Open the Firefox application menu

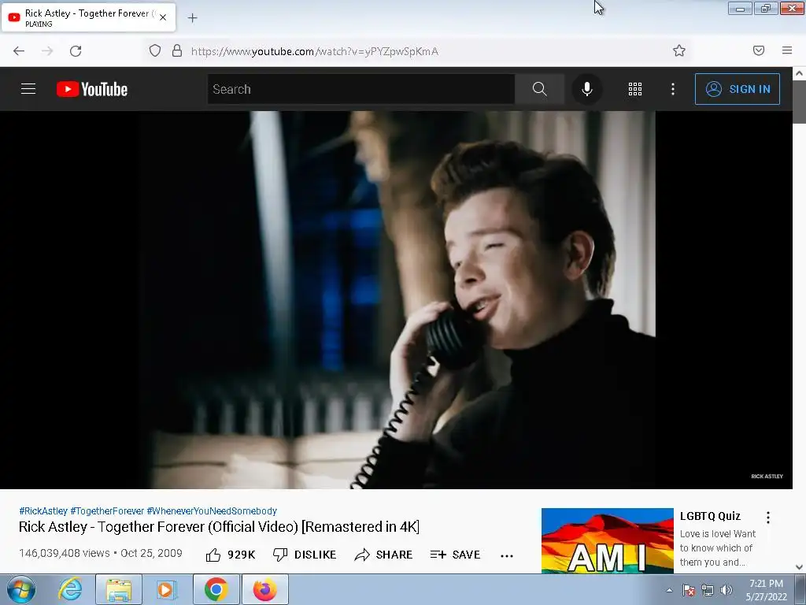coord(787,50)
